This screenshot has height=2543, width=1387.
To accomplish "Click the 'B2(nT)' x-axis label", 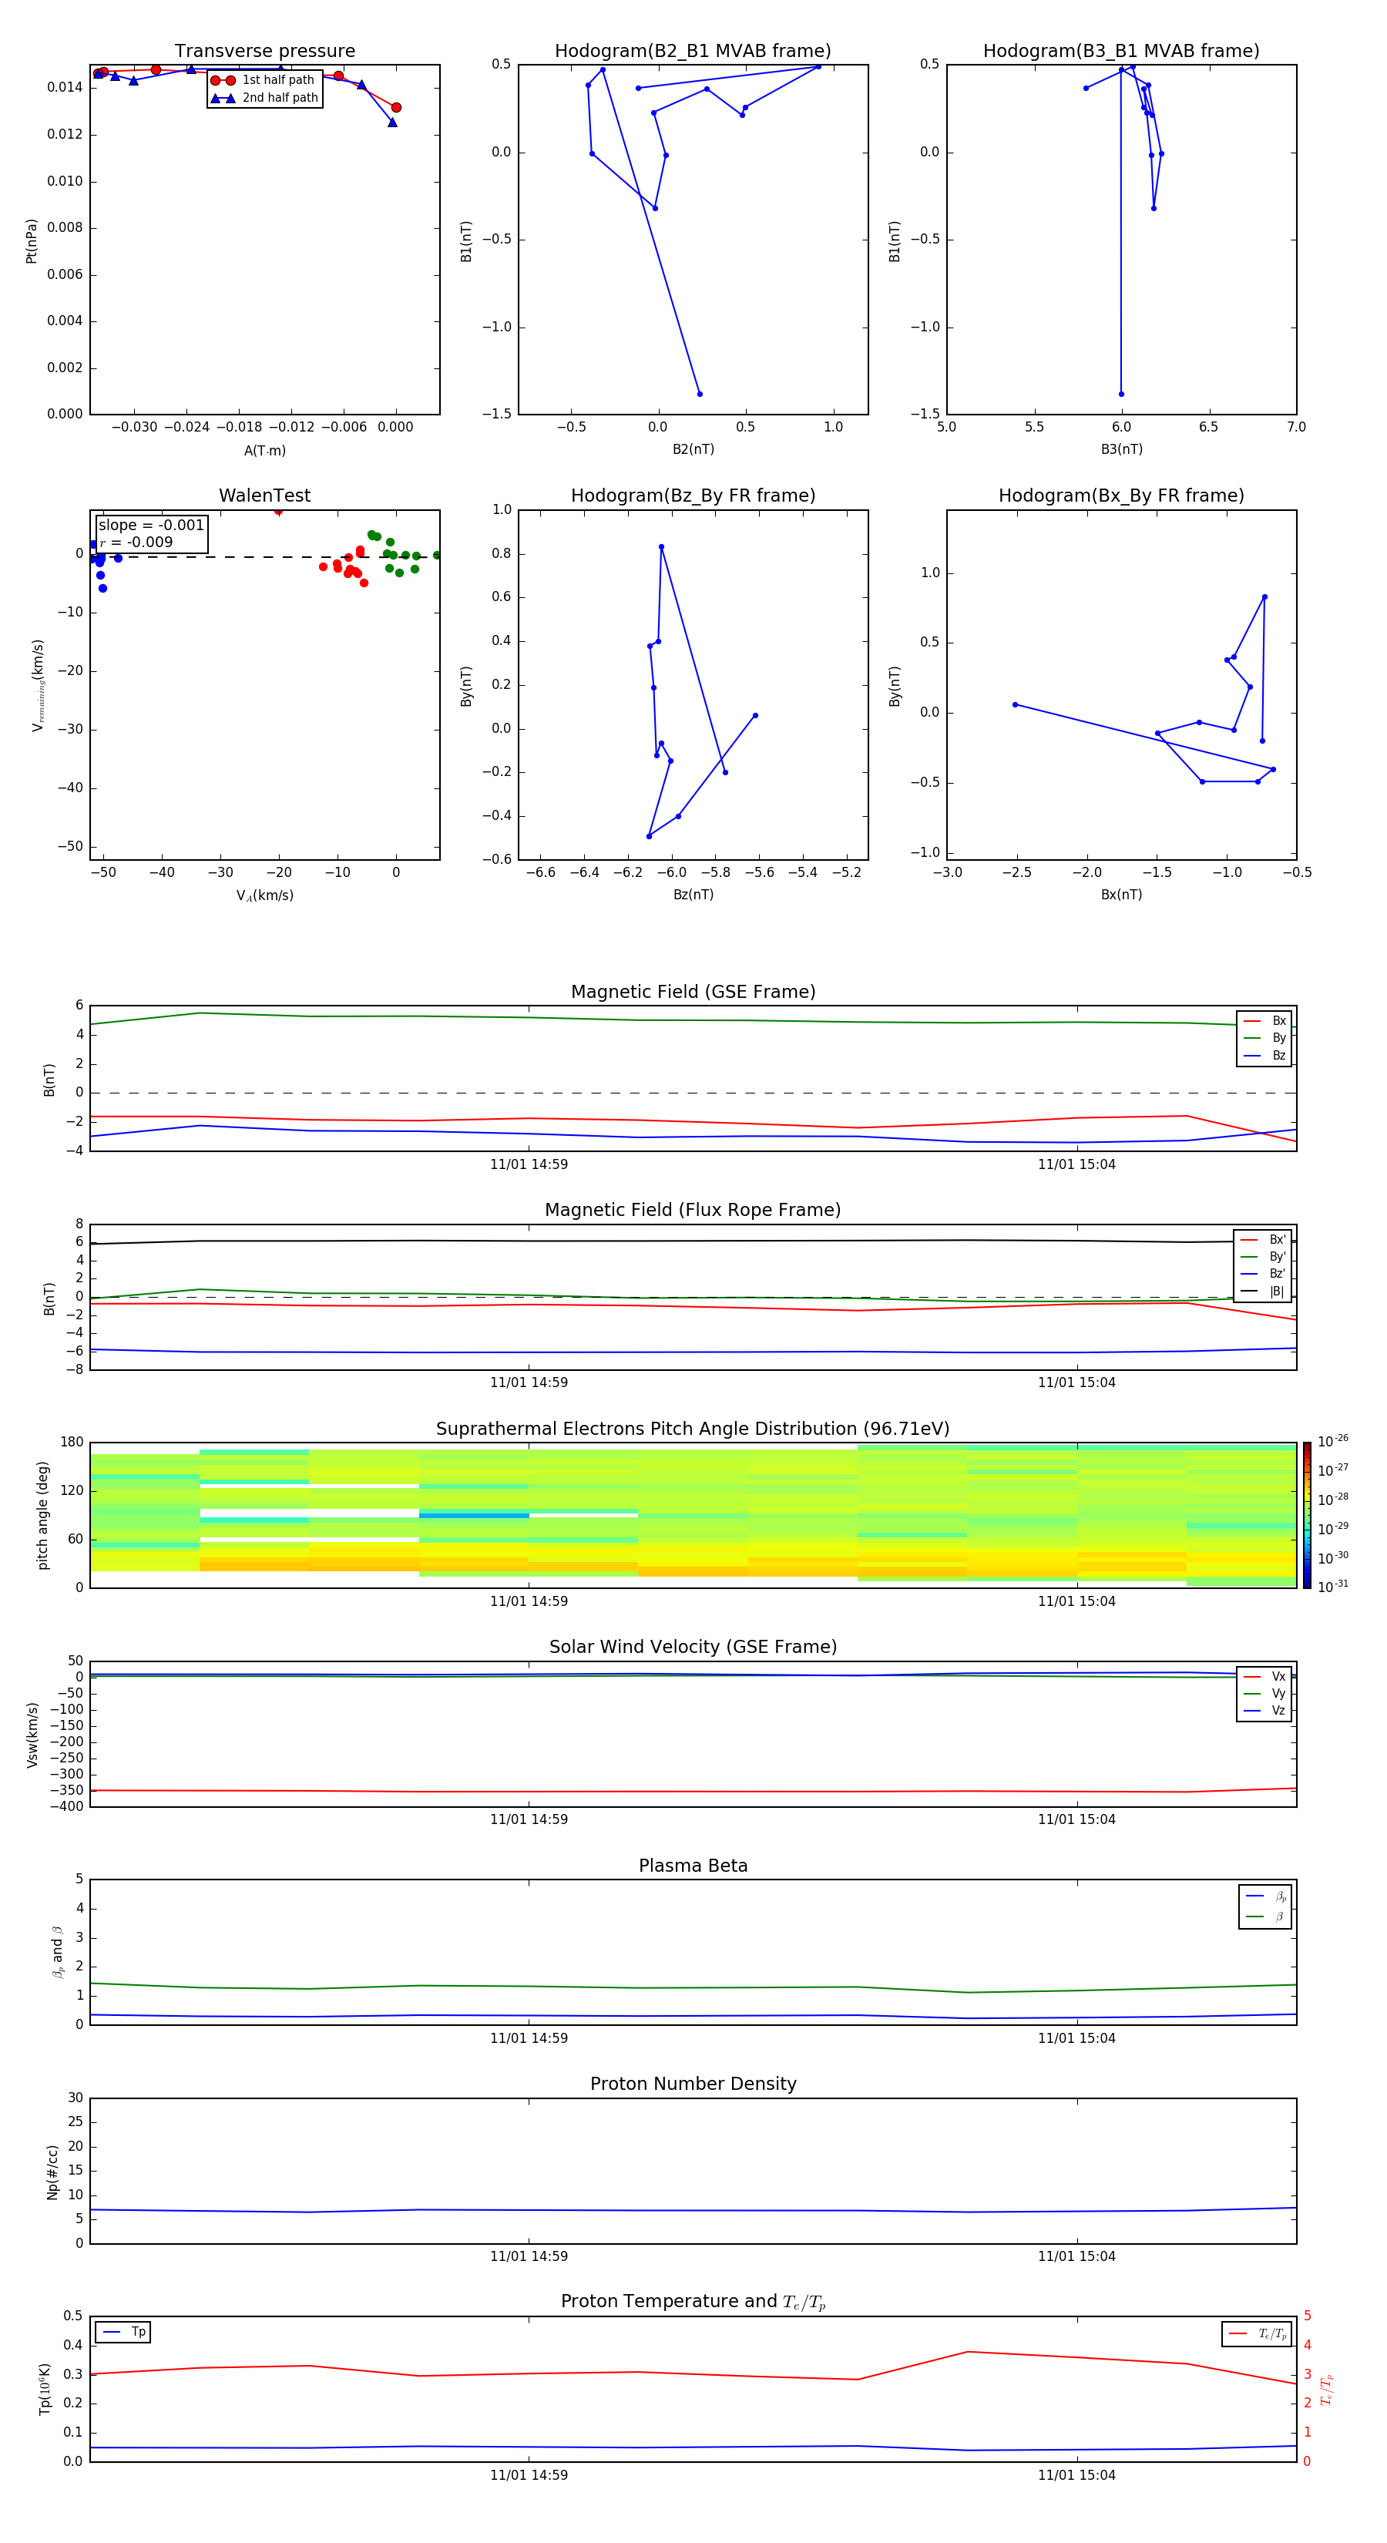I will tap(693, 449).
